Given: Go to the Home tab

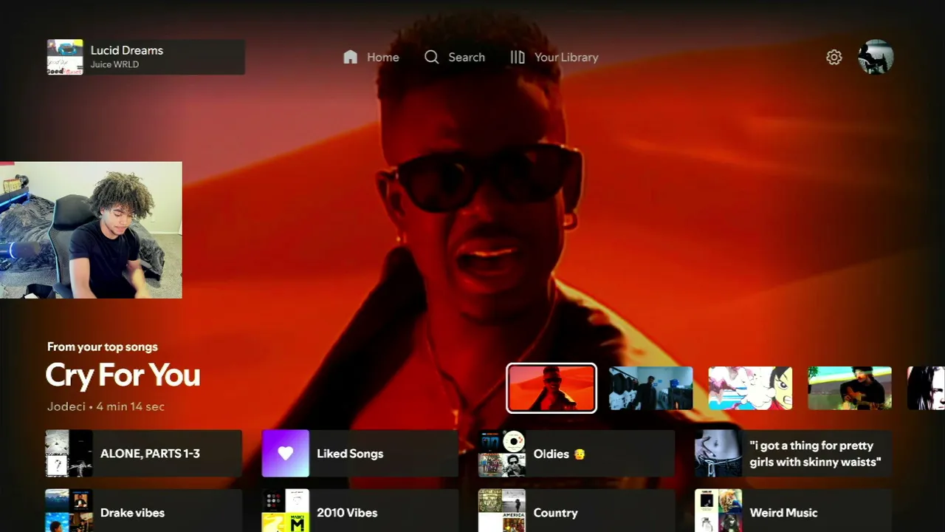Looking at the screenshot, I should pyautogui.click(x=371, y=57).
